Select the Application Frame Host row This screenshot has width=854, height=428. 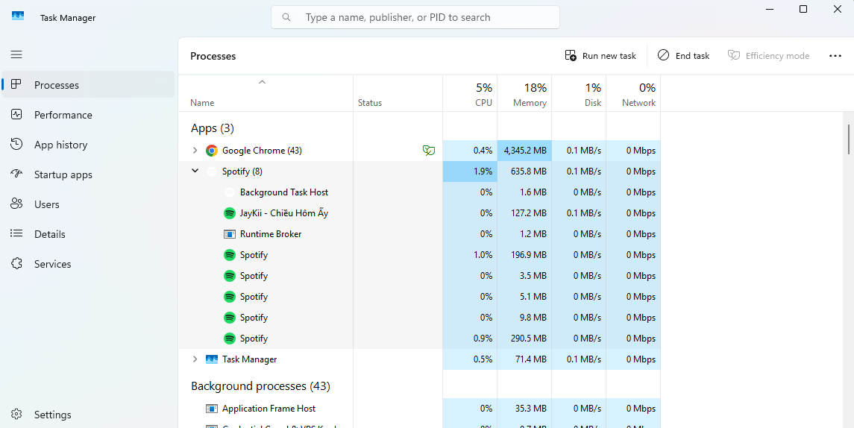point(419,409)
